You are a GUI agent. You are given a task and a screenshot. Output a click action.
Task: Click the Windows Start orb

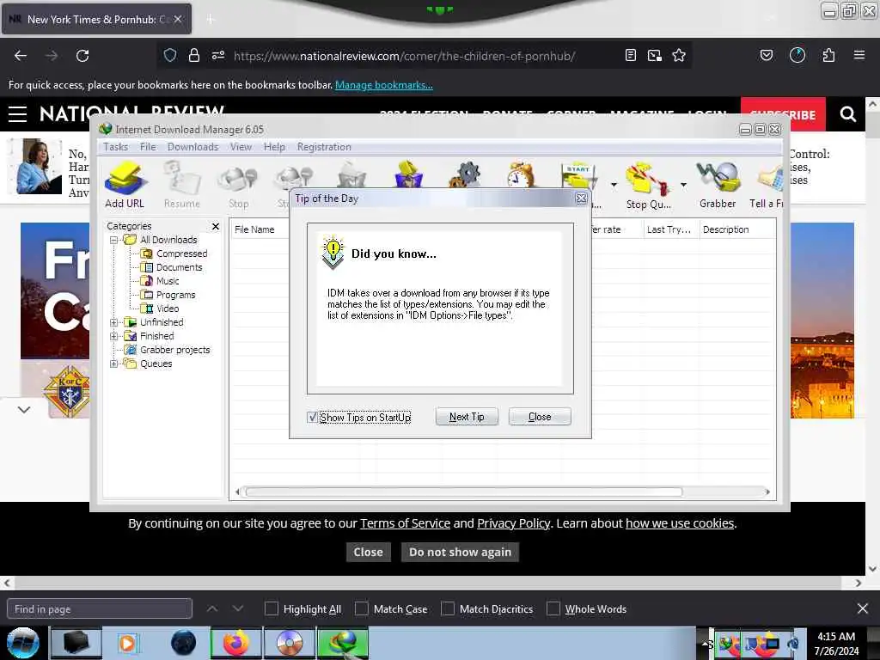(x=22, y=643)
